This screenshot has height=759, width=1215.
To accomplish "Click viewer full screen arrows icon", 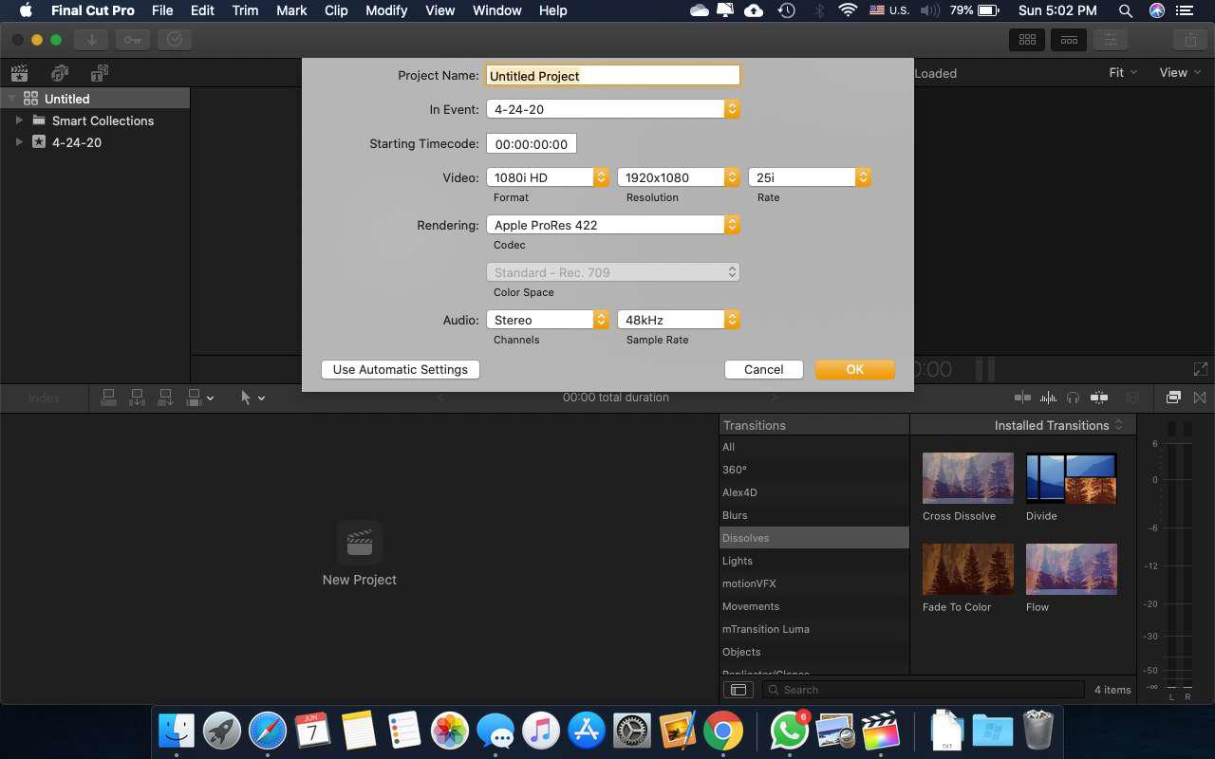I will click(x=1201, y=369).
